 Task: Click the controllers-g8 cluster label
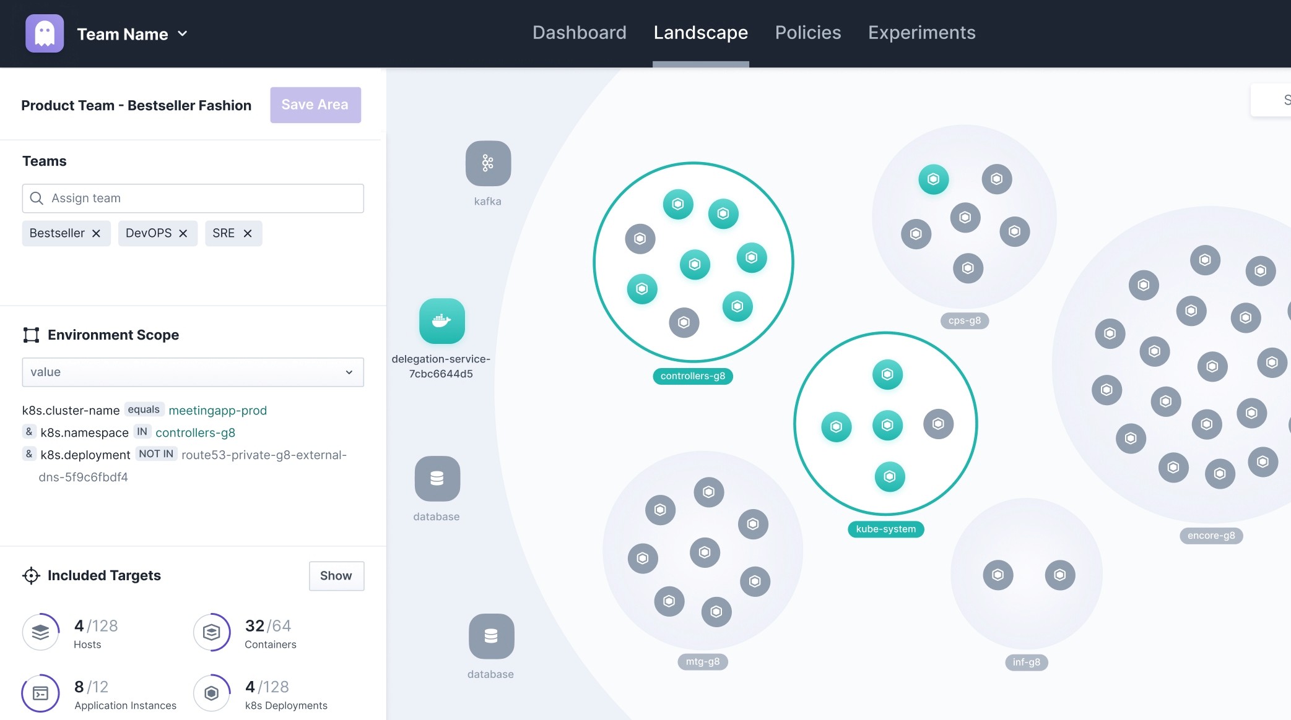693,376
